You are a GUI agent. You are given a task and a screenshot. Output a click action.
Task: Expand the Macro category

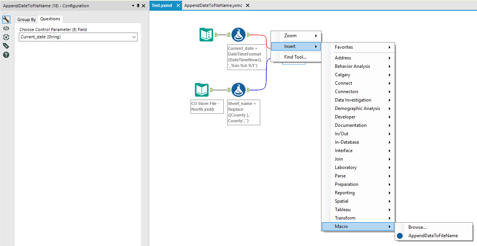click(x=358, y=226)
